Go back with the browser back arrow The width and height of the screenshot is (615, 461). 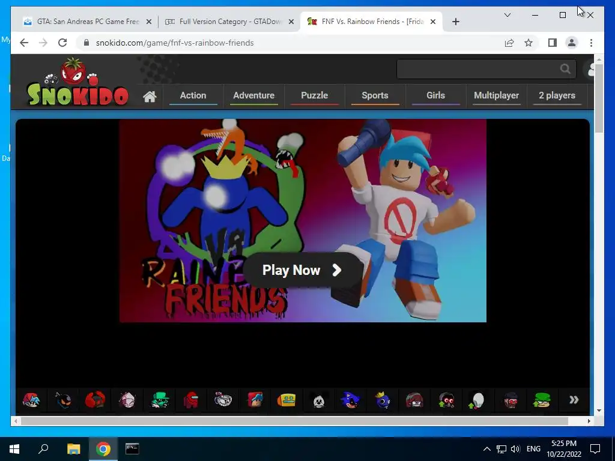click(24, 43)
